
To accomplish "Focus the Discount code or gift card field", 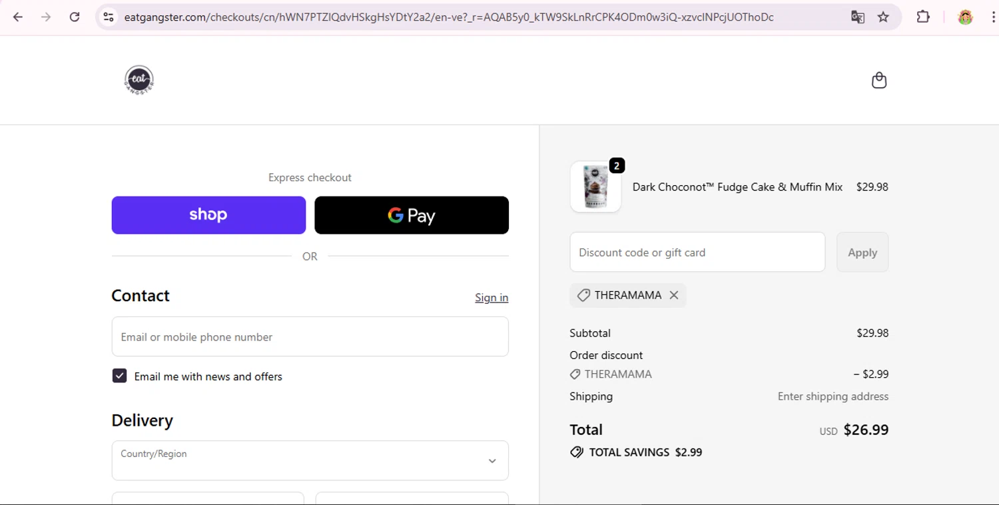I will [697, 252].
